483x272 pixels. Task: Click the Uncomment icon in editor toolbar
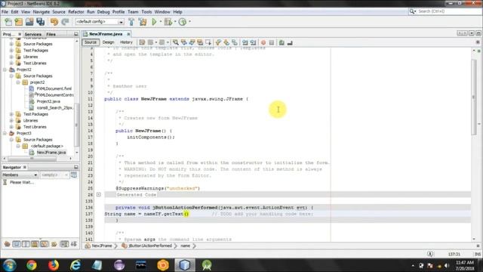290,42
